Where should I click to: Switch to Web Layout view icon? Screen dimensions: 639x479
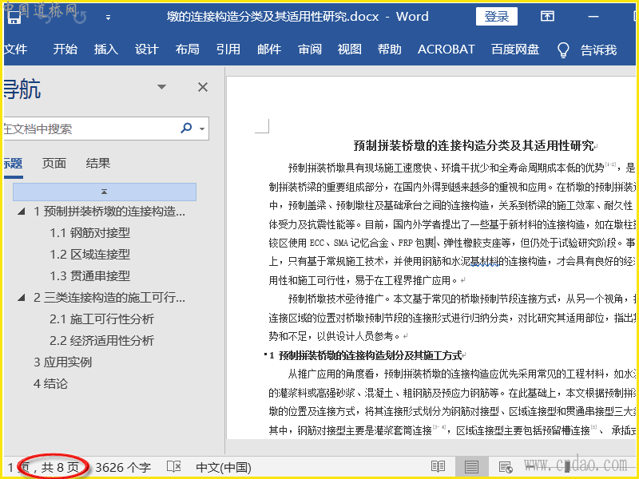pyautogui.click(x=506, y=467)
